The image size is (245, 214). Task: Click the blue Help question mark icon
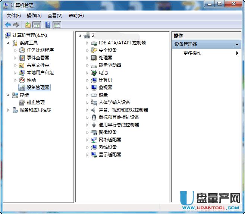click(48, 25)
